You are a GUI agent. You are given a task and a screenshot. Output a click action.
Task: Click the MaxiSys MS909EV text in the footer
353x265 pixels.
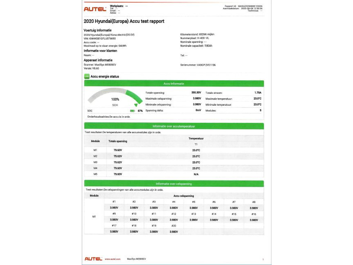tap(136, 259)
